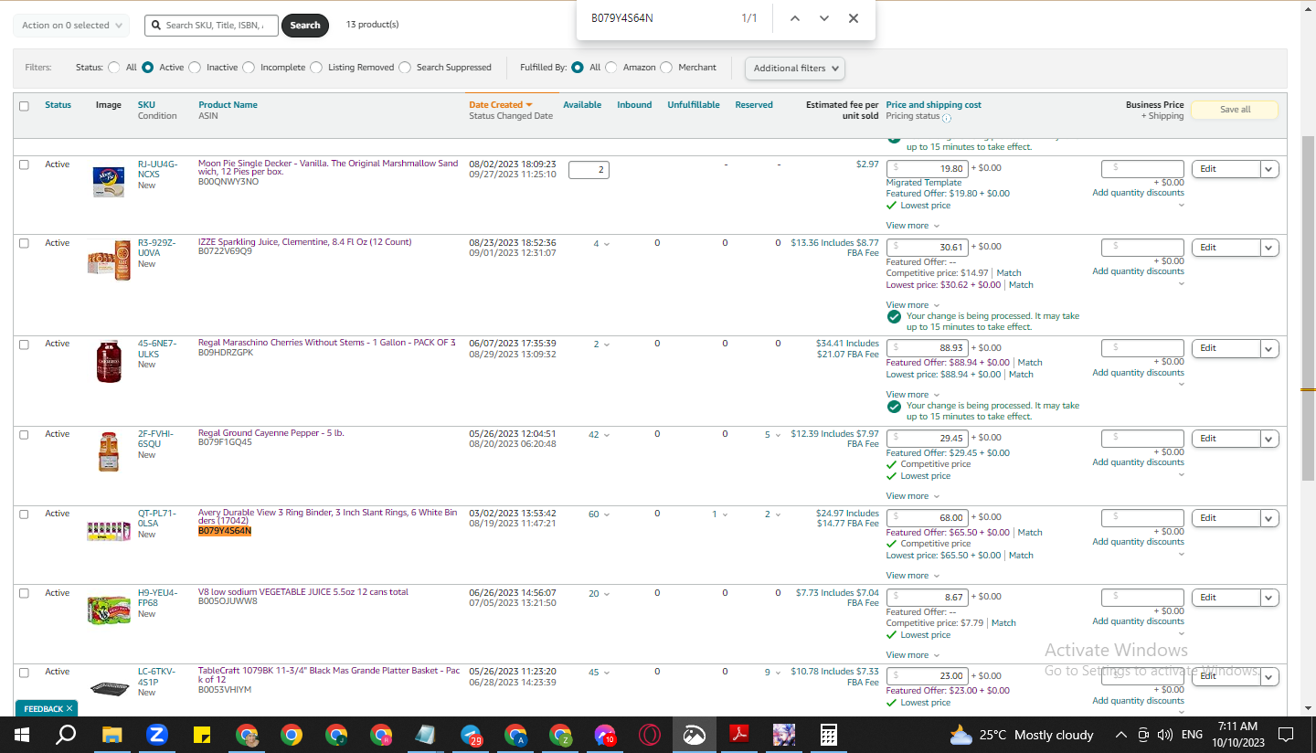The image size is (1316, 753).
Task: Click the page vertical scrollbar thumb
Action: click(x=1308, y=308)
